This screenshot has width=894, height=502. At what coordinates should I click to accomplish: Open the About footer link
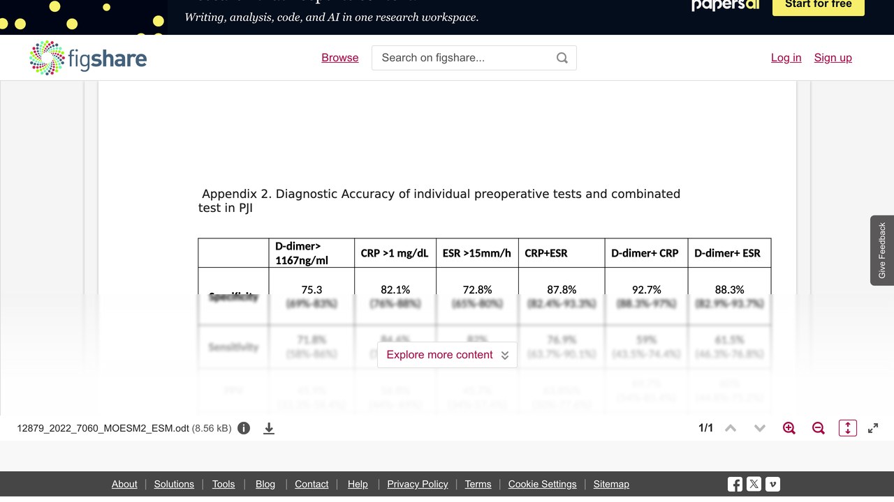(x=124, y=484)
